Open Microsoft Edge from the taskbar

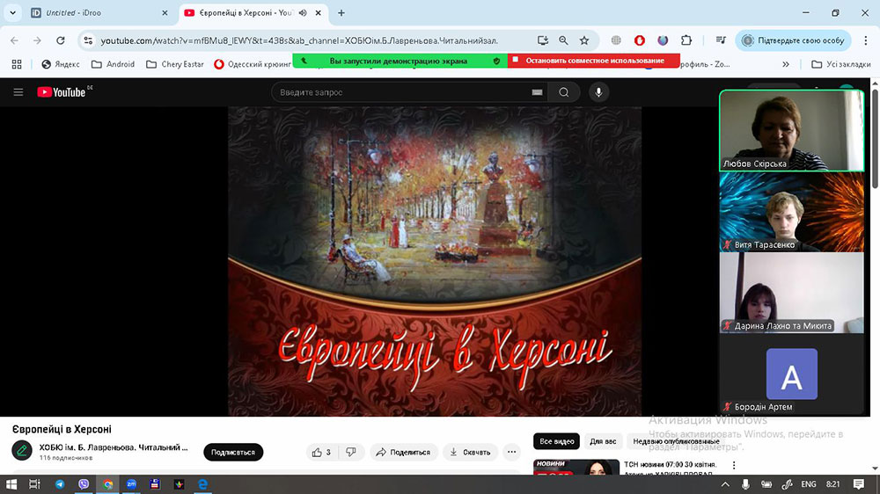pos(202,484)
